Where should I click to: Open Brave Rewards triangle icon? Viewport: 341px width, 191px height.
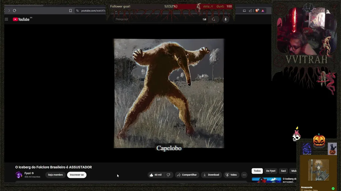[x=263, y=11]
